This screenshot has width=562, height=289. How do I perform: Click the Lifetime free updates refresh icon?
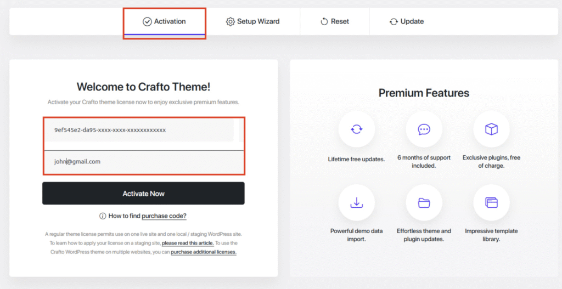357,129
